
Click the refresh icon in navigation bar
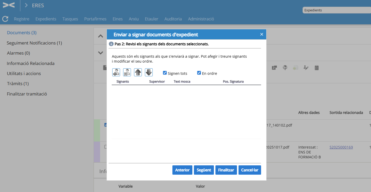[5, 19]
